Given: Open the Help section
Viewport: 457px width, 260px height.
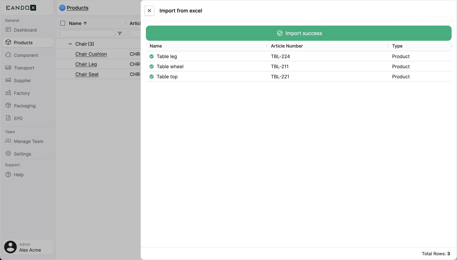Looking at the screenshot, I should (x=18, y=174).
